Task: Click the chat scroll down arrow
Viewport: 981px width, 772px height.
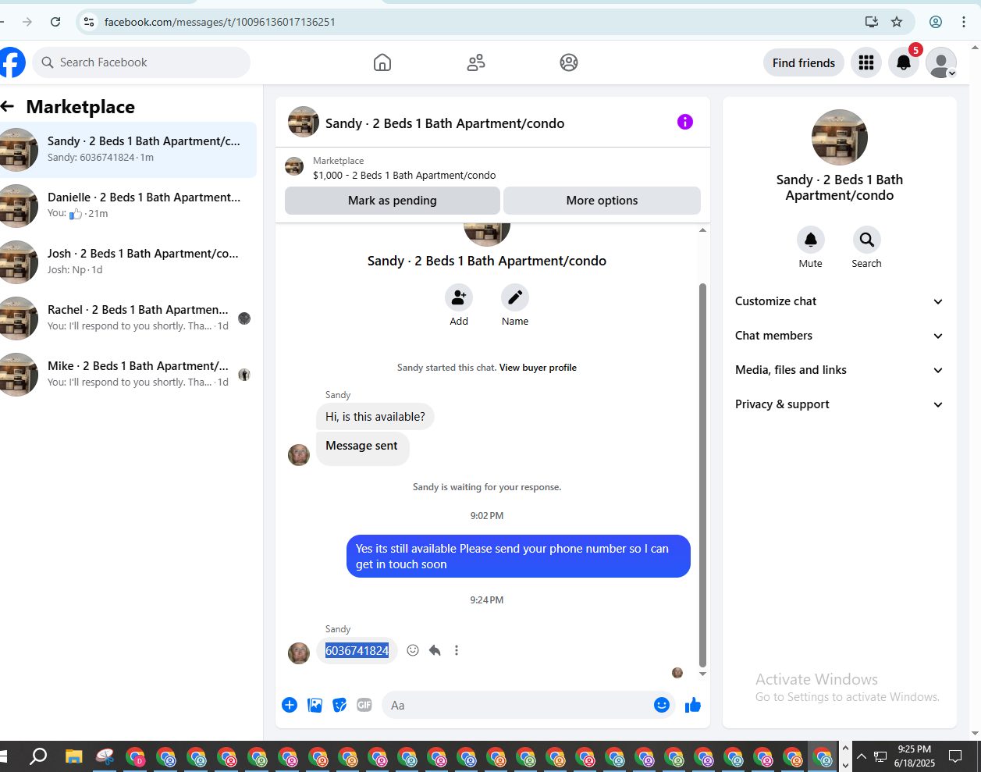Action: 702,674
